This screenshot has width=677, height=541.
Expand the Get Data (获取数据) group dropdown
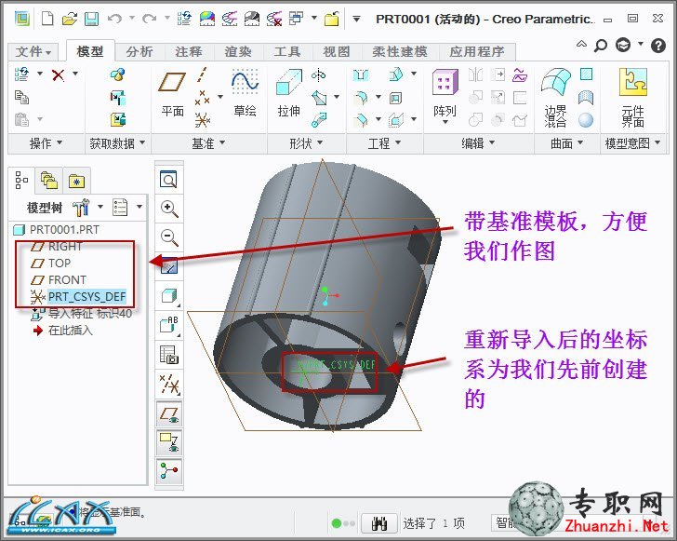point(116,143)
